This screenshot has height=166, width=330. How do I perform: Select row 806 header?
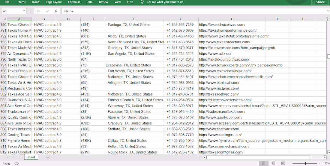point(3,117)
